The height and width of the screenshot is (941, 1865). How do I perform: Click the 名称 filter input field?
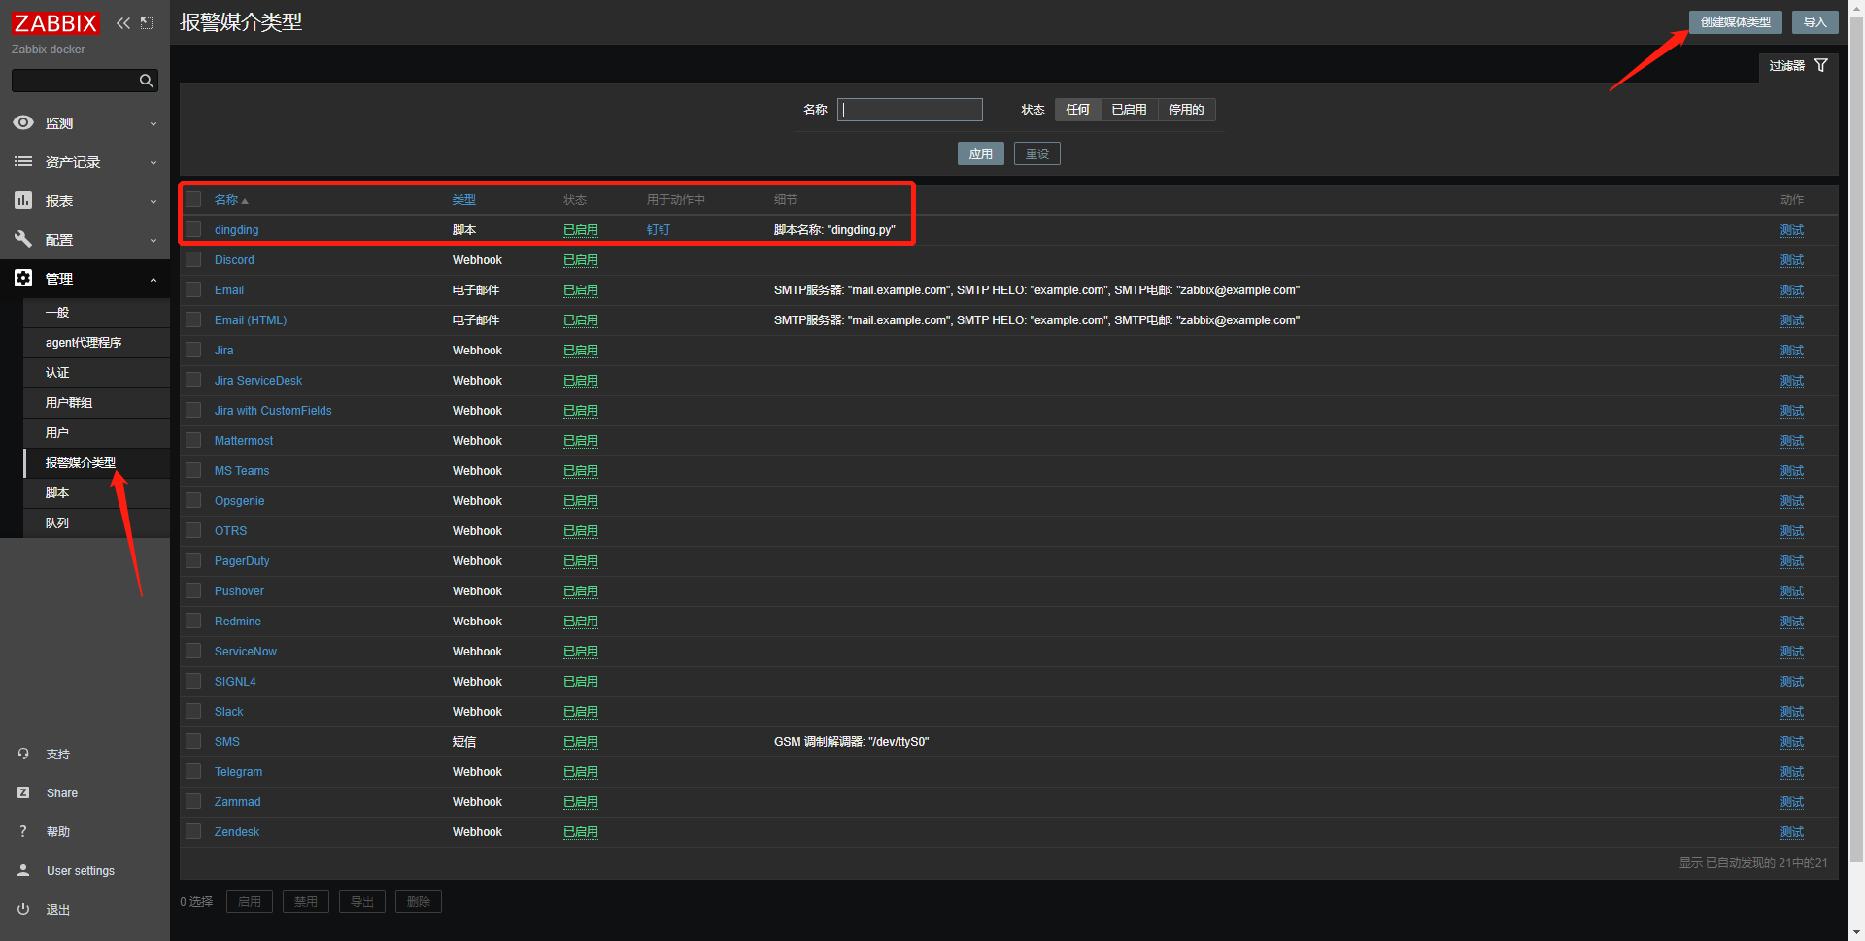[x=910, y=110]
